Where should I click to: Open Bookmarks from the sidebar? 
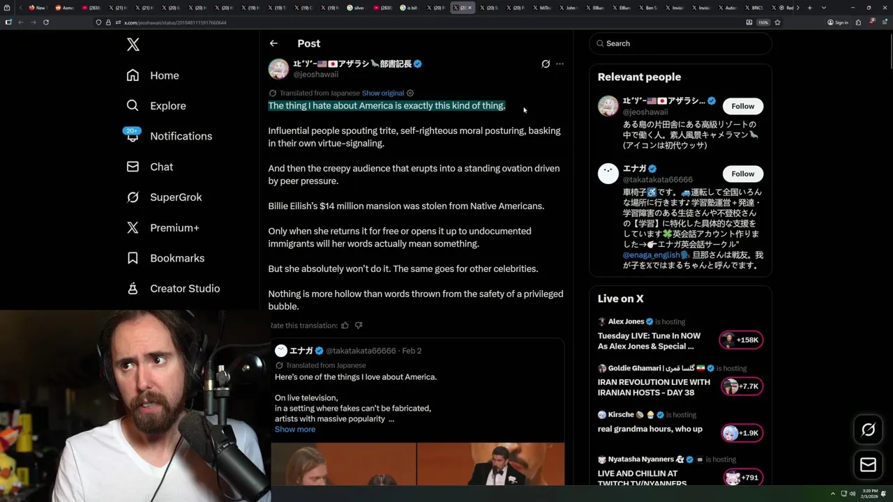click(165, 258)
